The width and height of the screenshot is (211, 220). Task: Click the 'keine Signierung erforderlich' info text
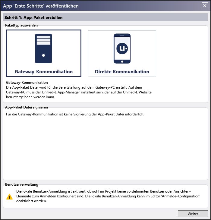75,114
